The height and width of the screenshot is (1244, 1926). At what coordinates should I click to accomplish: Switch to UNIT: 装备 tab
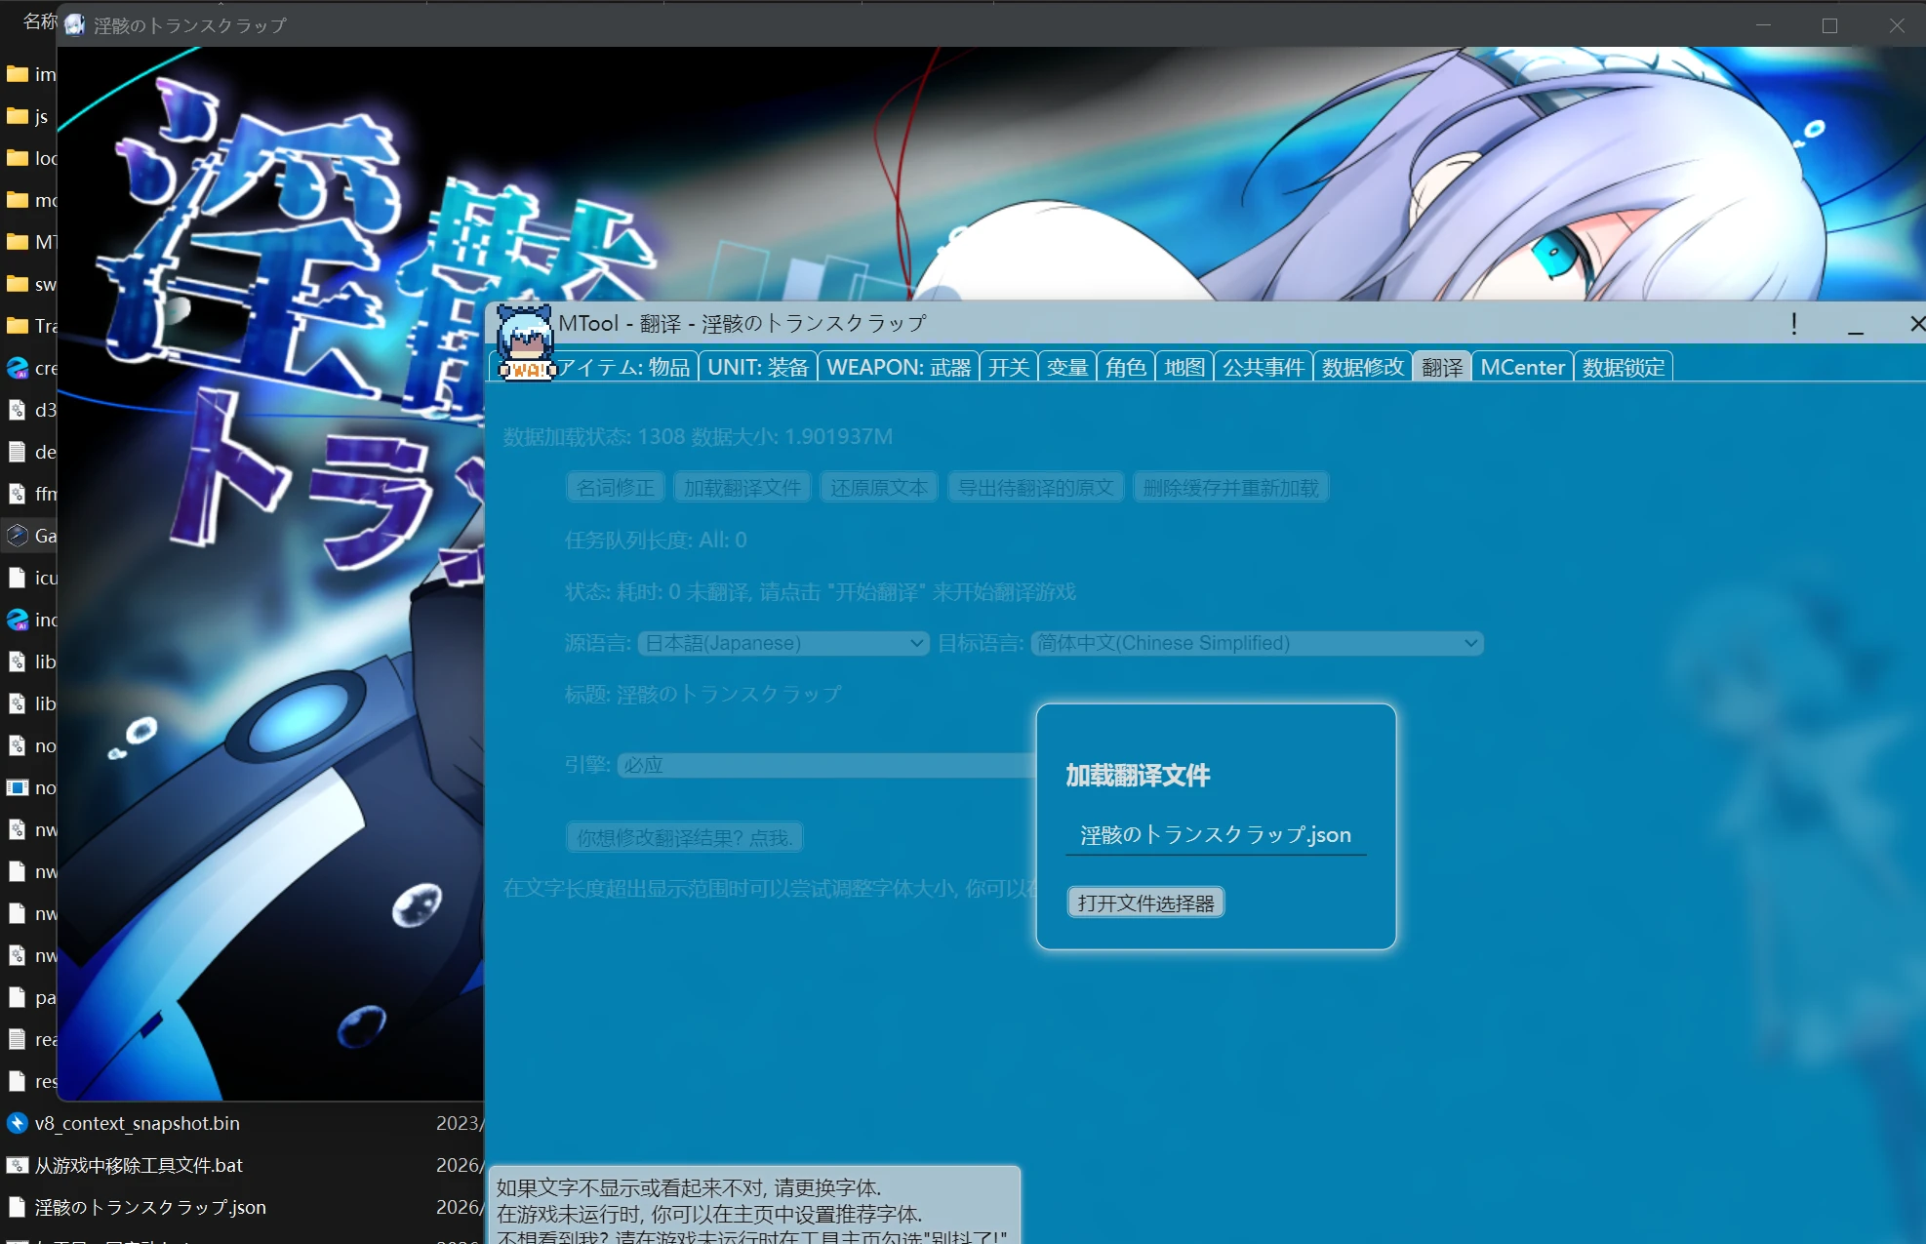tap(758, 367)
